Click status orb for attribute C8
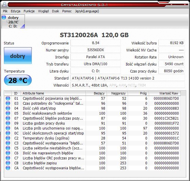 (8, 163)
